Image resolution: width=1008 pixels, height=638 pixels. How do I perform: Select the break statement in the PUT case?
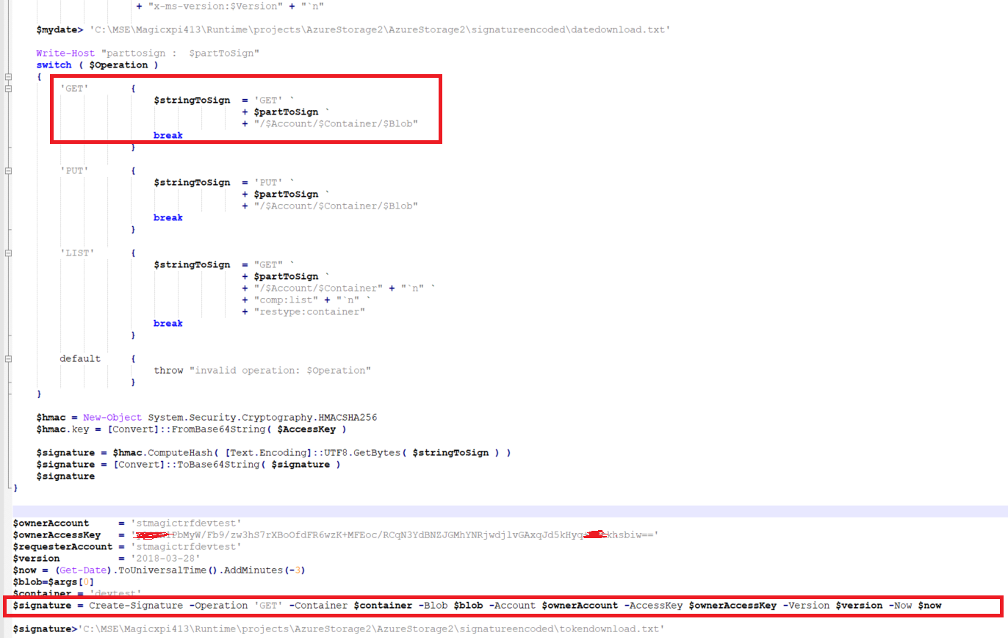coord(168,217)
